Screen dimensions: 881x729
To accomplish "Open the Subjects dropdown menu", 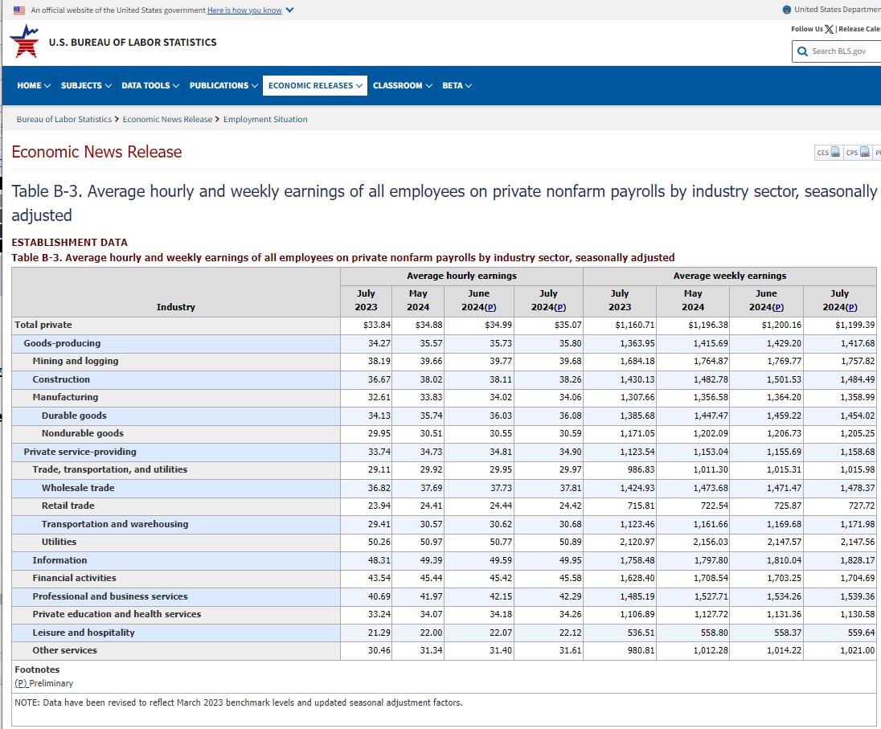I will [x=86, y=85].
